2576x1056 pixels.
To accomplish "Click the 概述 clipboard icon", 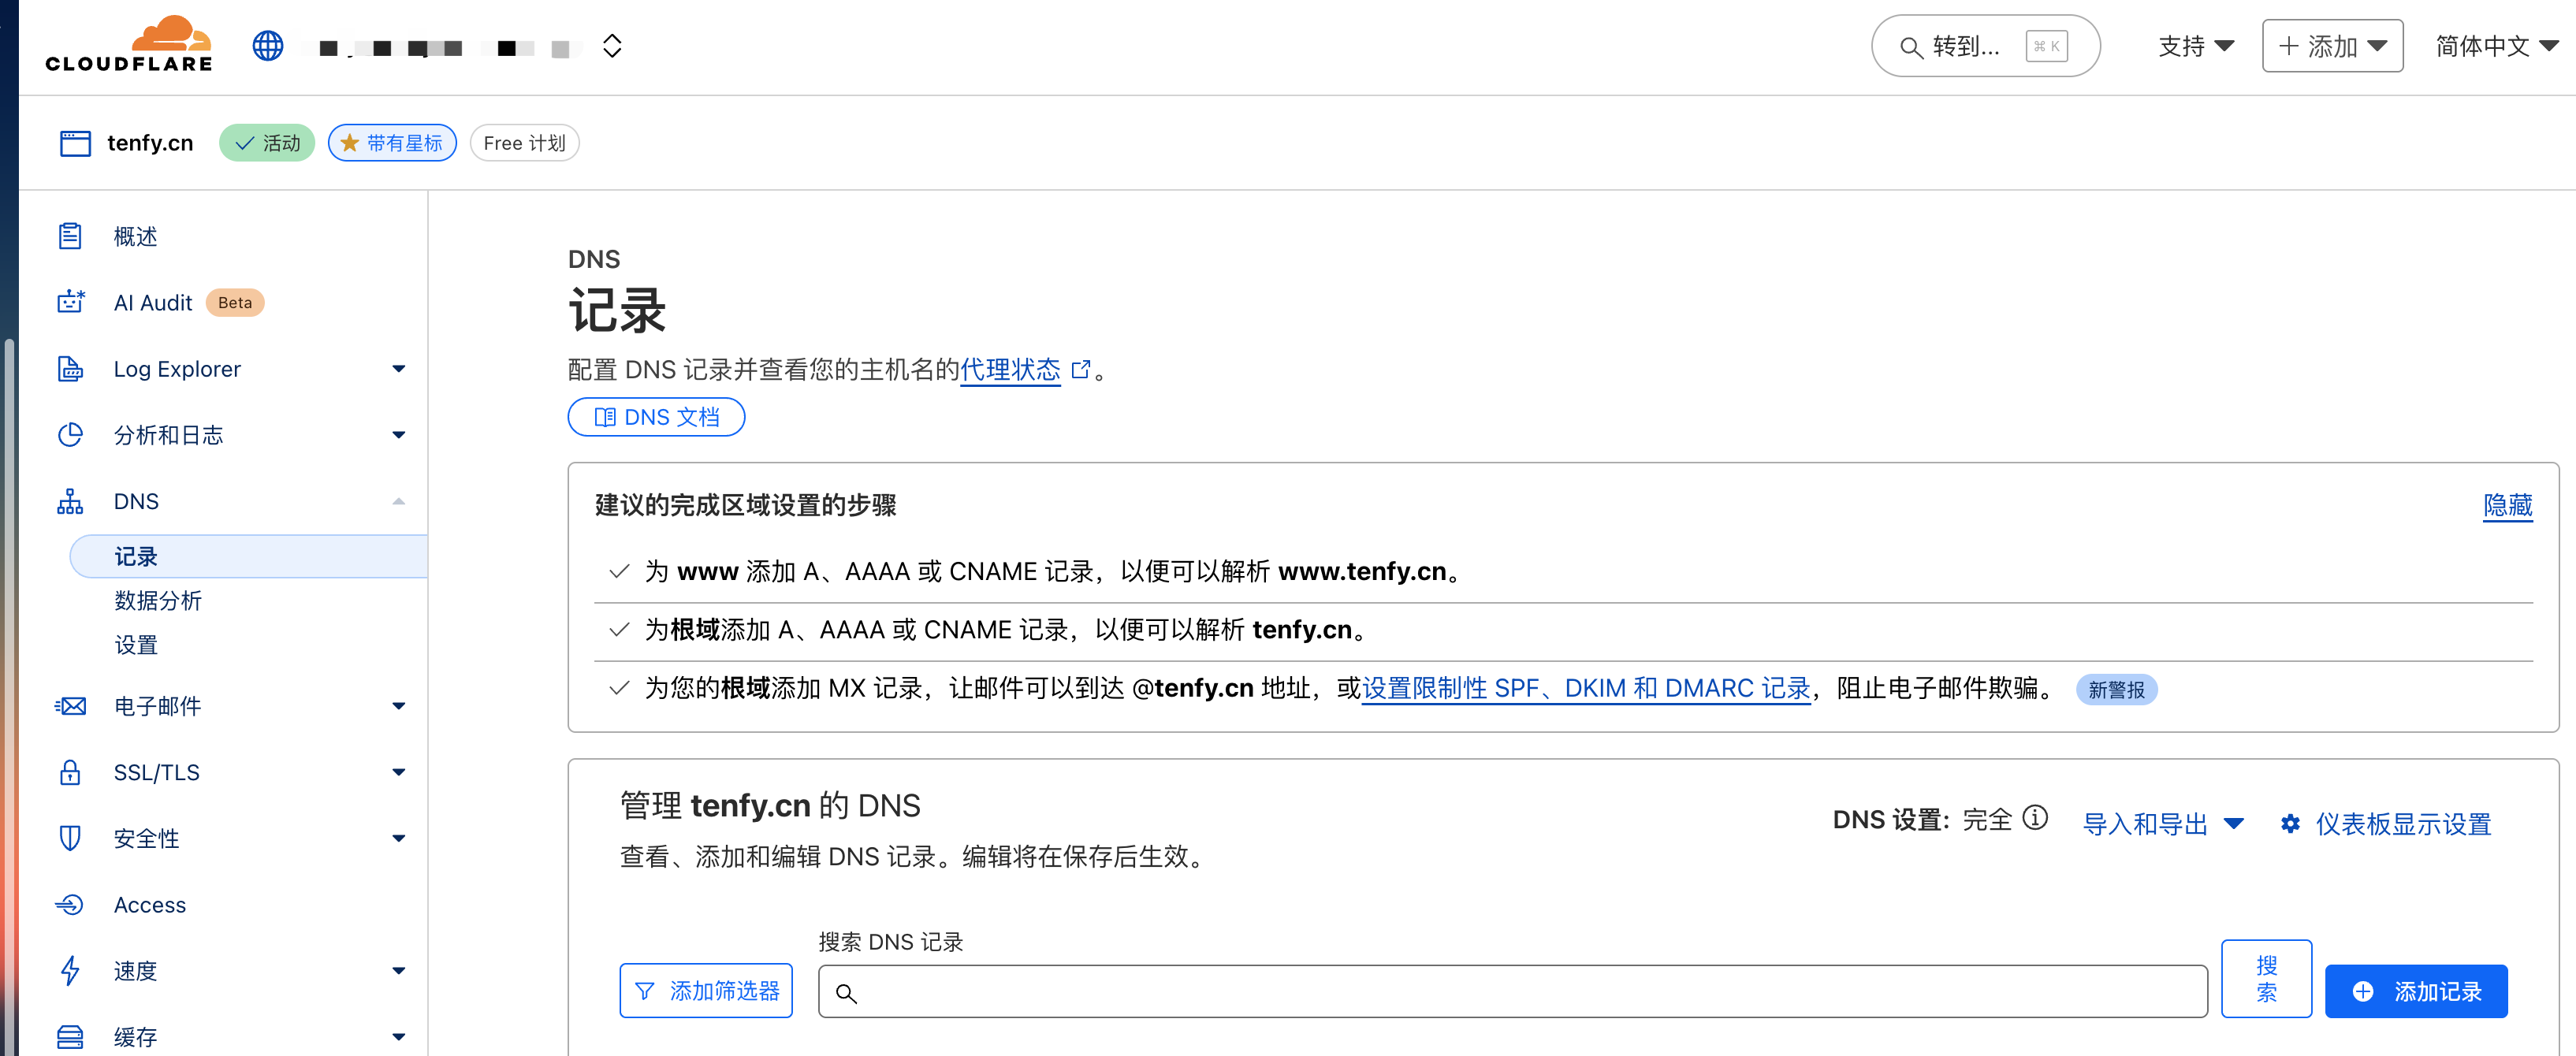I will click(70, 236).
